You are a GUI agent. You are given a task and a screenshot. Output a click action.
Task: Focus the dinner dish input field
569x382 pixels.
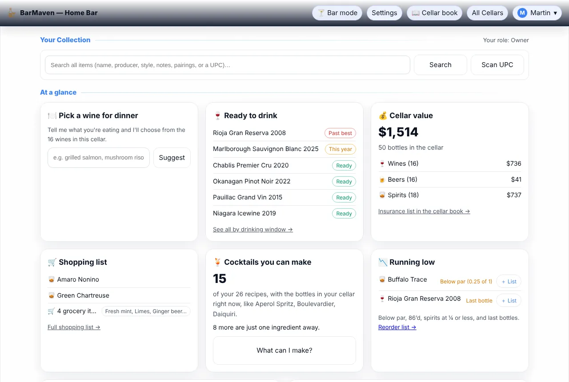(x=99, y=158)
